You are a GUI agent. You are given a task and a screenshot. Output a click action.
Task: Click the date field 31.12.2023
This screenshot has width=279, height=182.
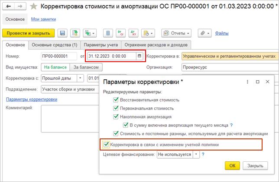click(x=112, y=56)
